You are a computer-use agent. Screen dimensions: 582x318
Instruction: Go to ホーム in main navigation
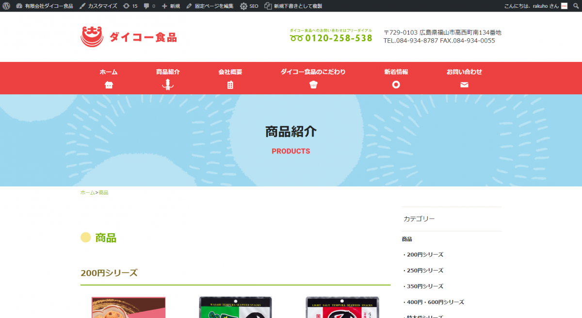point(109,72)
